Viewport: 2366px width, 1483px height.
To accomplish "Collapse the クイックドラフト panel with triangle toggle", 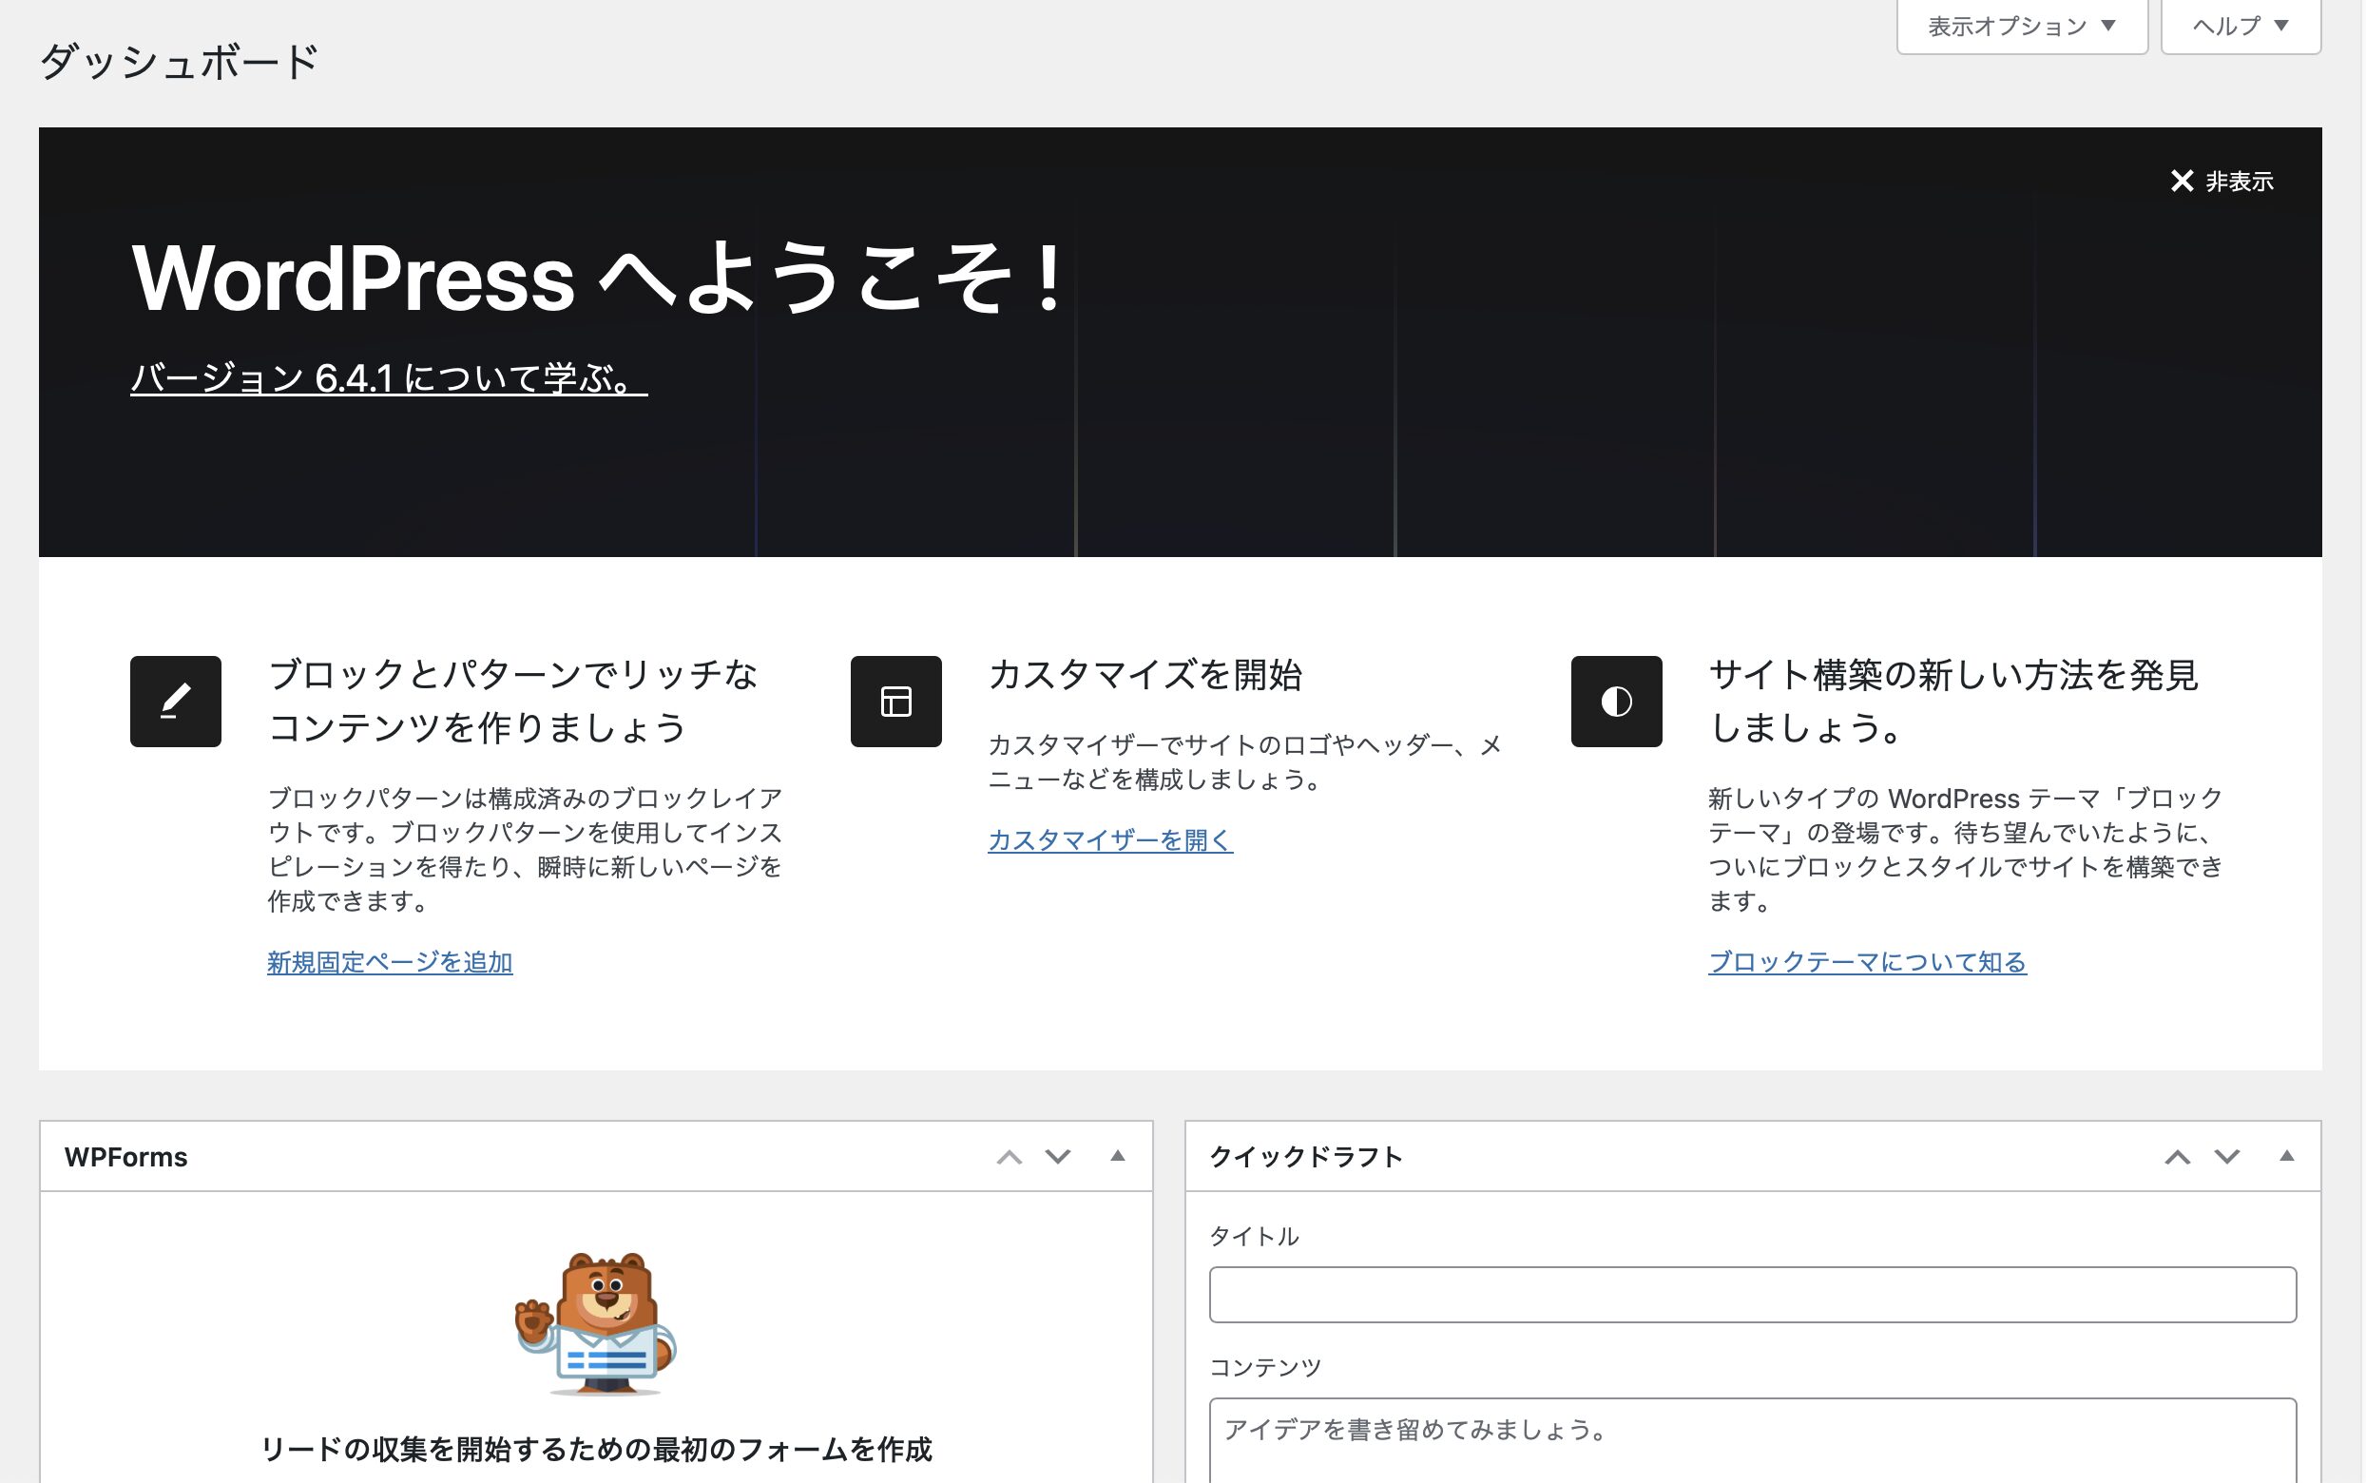I will click(x=2285, y=1156).
